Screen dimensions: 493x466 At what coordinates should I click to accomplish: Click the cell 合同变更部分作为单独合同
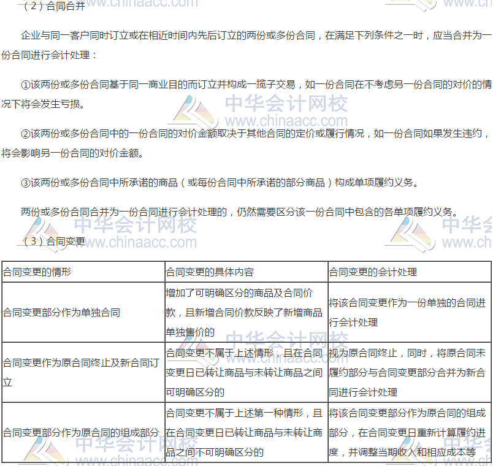coord(61,312)
